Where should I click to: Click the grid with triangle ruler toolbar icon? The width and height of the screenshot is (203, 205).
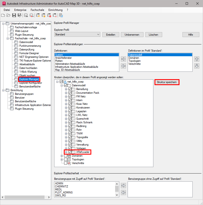[61, 15]
